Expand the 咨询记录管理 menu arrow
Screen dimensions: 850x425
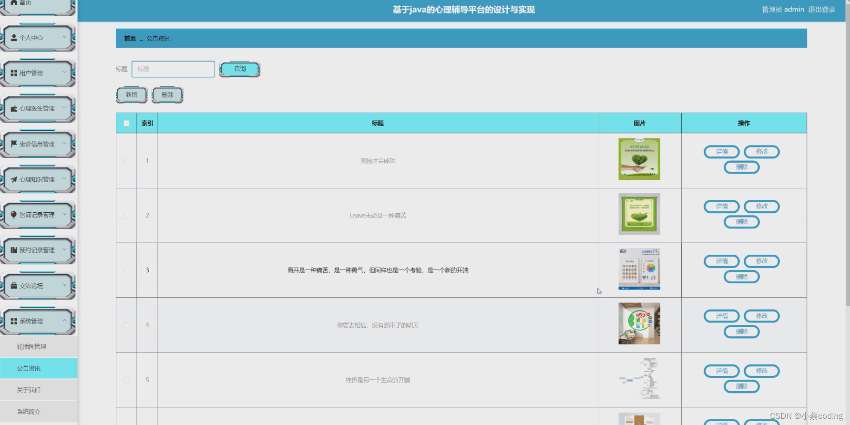tap(64, 214)
